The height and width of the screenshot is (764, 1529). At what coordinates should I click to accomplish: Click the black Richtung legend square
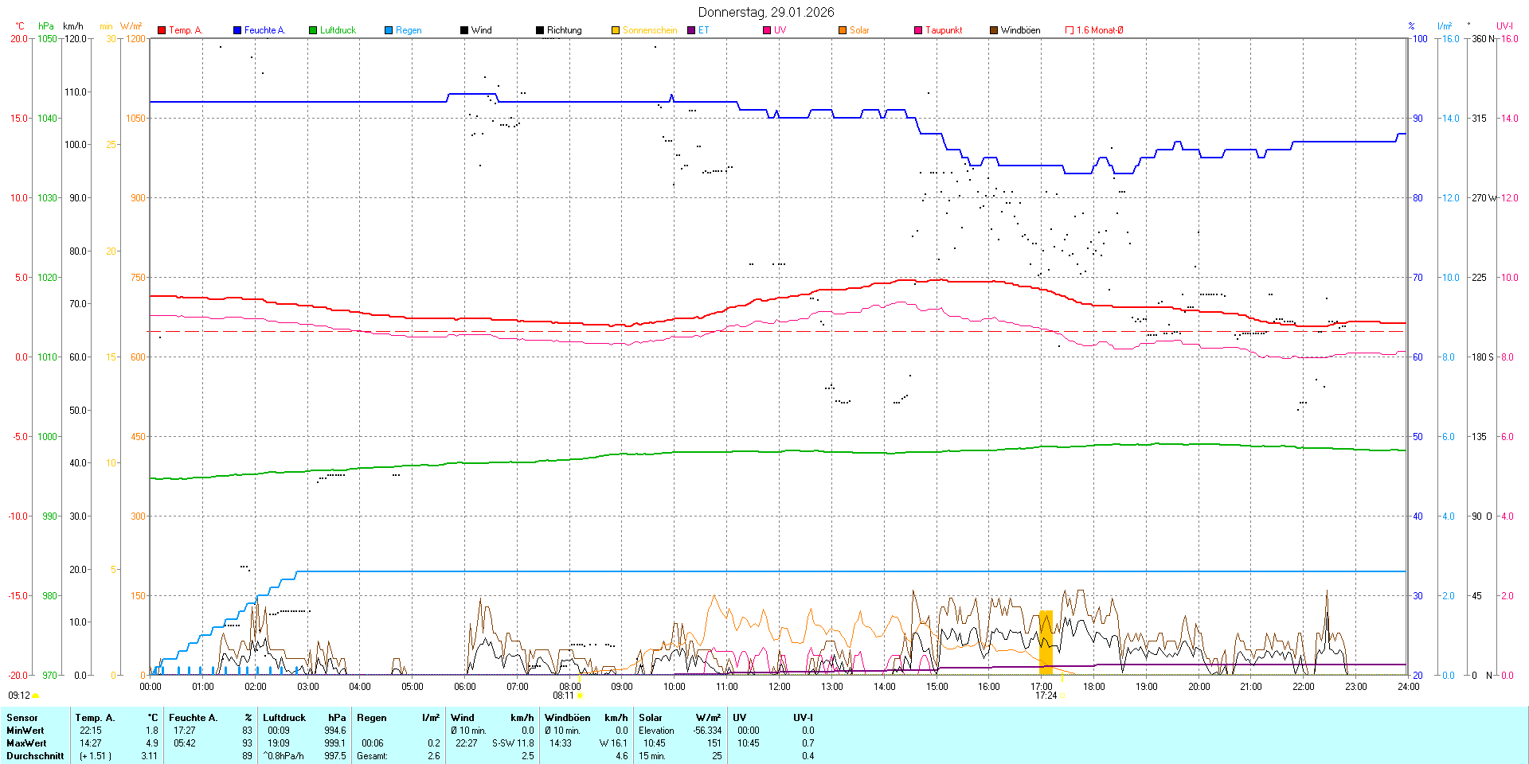click(x=540, y=30)
